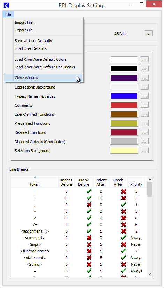The width and height of the screenshot is (164, 288).
Task: Open font chooser button beside ABCabc
Action: click(x=149, y=33)
